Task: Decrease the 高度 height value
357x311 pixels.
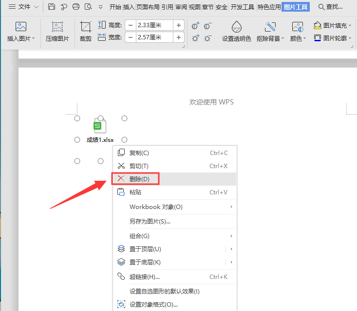Action: [x=131, y=25]
